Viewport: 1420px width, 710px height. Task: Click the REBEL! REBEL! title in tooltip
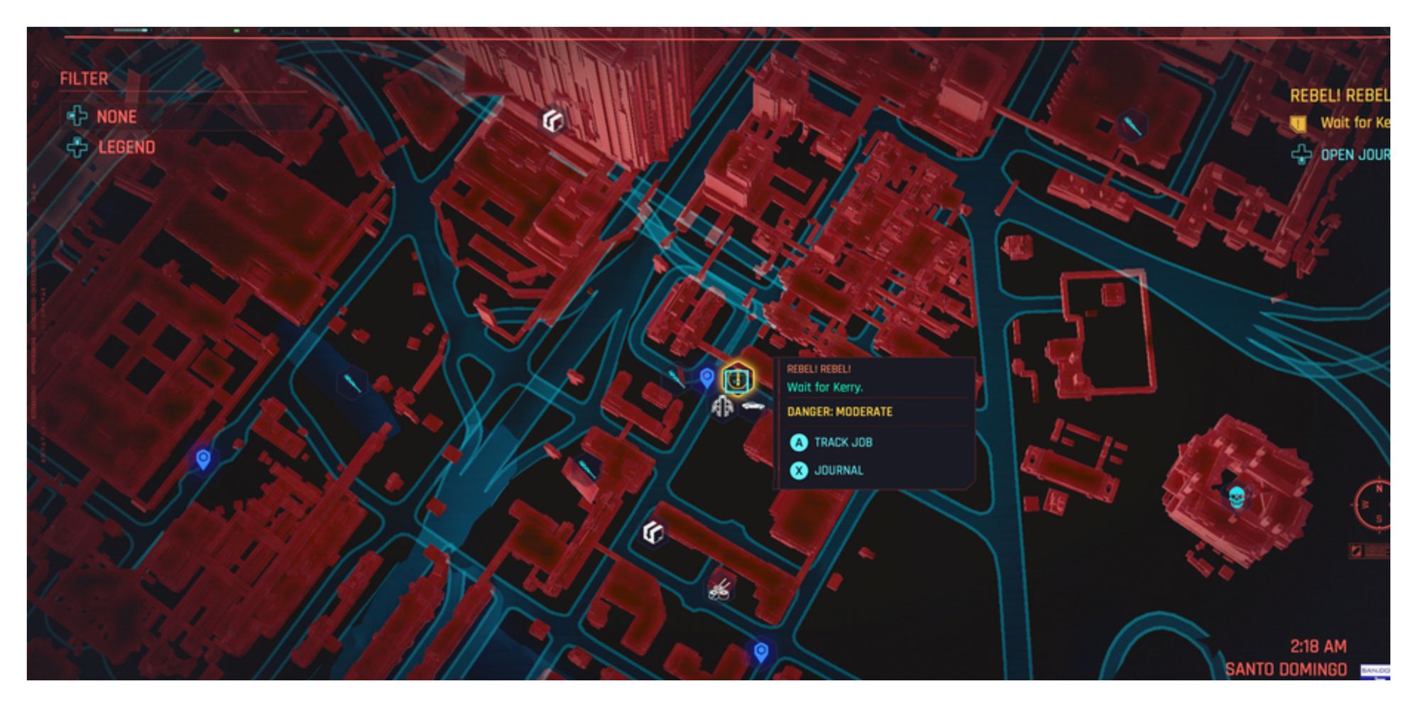click(x=819, y=369)
